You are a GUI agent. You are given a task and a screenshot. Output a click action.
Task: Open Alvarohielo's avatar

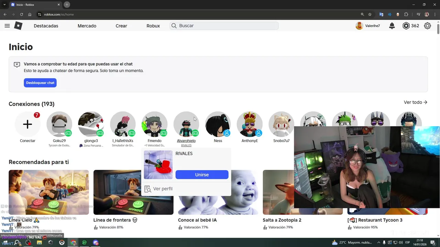coord(186,124)
